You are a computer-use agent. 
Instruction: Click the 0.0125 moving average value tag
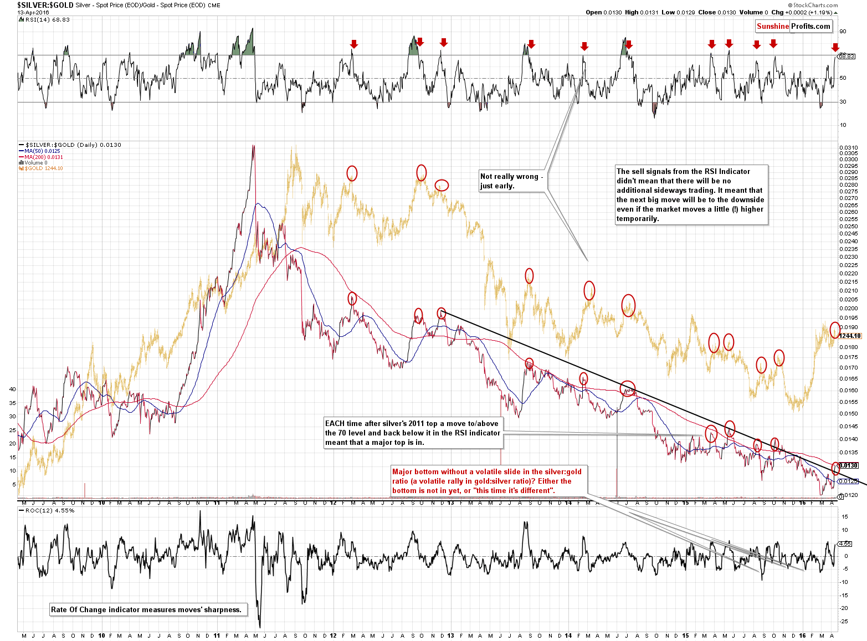pyautogui.click(x=849, y=481)
